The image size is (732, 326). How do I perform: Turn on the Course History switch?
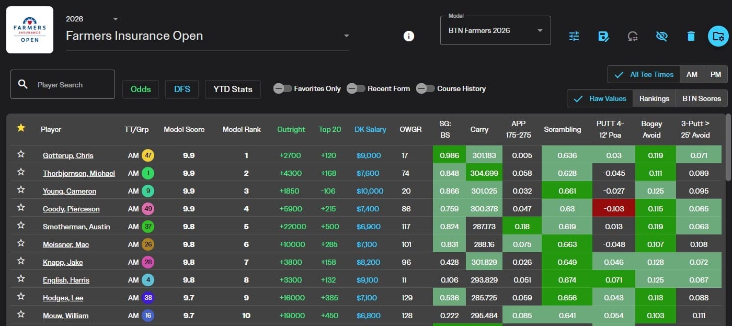pyautogui.click(x=426, y=88)
